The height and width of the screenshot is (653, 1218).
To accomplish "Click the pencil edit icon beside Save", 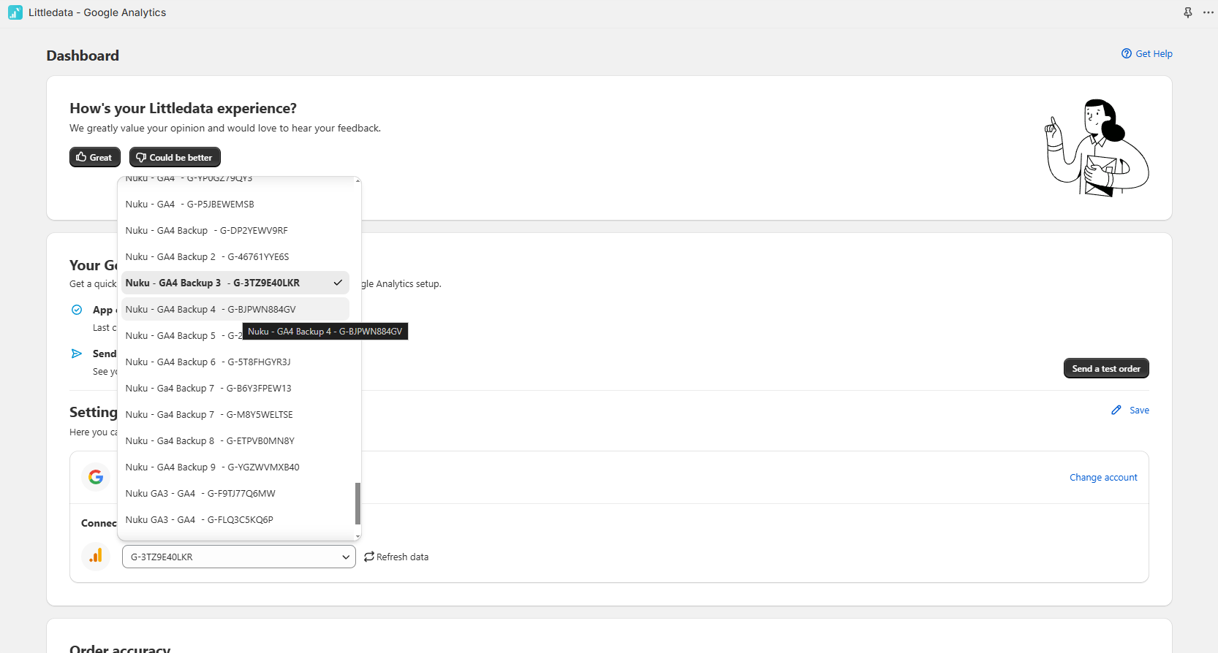I will click(1116, 410).
